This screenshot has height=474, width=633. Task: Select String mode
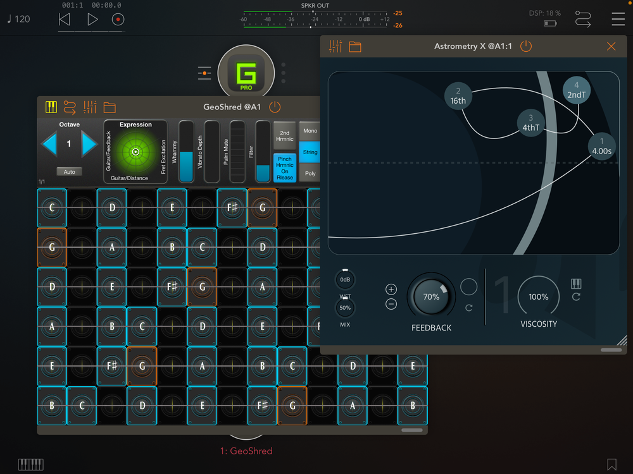coord(310,152)
